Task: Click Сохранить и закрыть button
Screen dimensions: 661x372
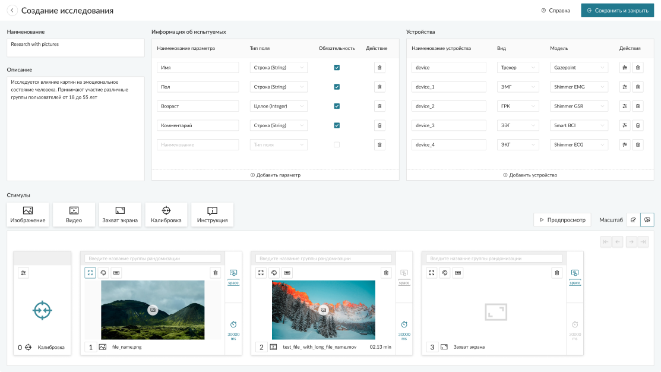Action: pos(617,11)
